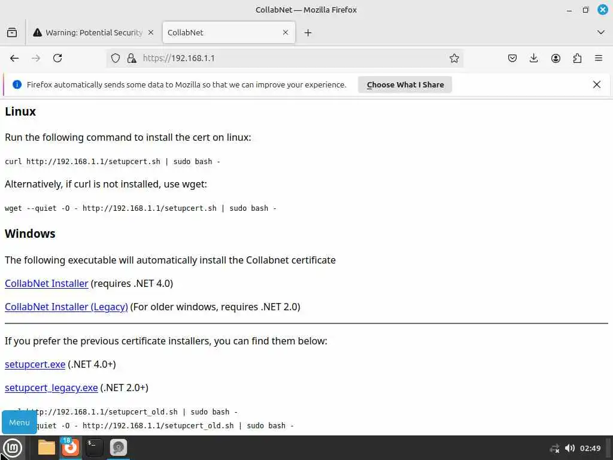Close the CollabNet tab

point(286,32)
